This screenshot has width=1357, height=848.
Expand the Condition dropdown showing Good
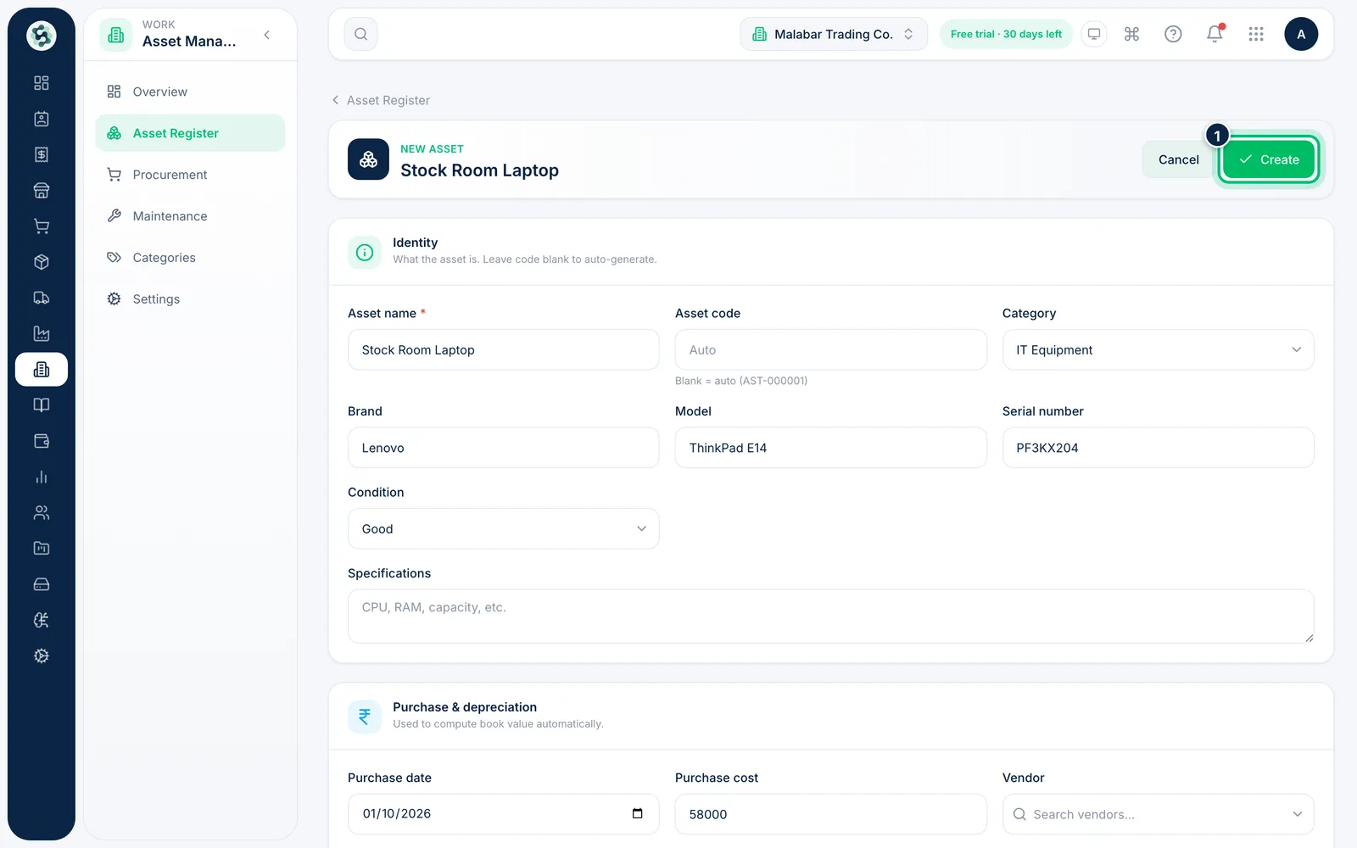503,528
